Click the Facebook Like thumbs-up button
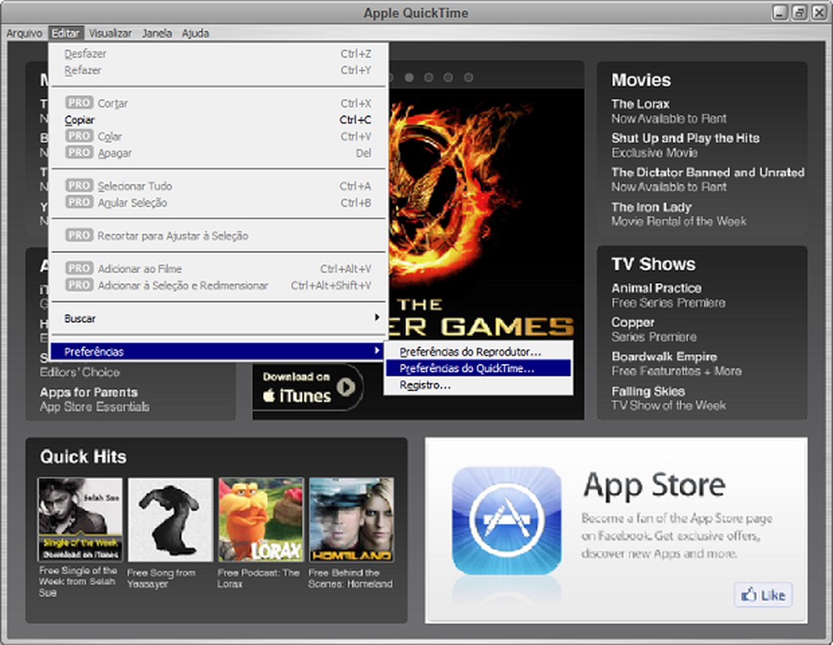Screen dimensions: 833x645 pos(762,595)
